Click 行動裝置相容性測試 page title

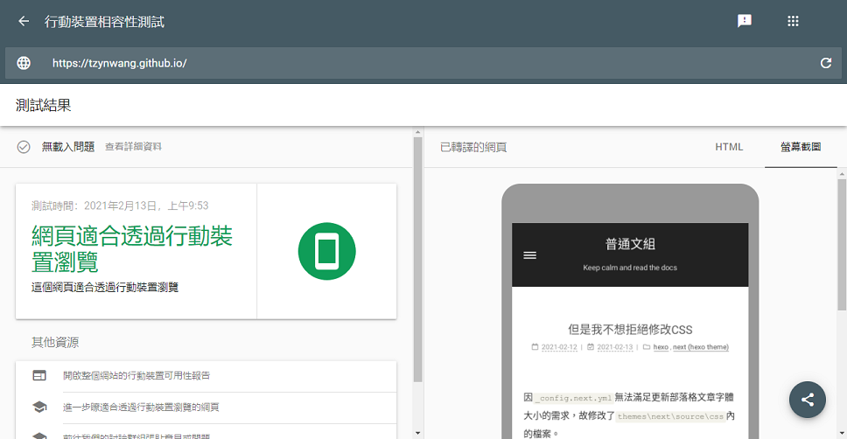104,22
